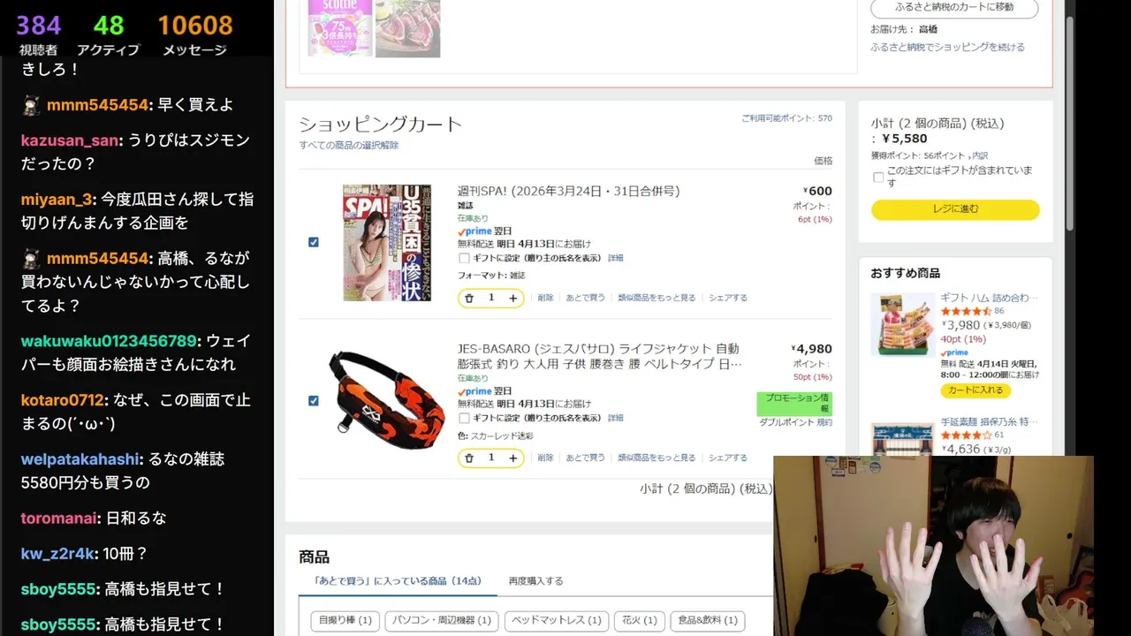Screen dimensions: 1131x636
Task: Click ふるさと納税のカートに移動 button
Action: (x=954, y=8)
